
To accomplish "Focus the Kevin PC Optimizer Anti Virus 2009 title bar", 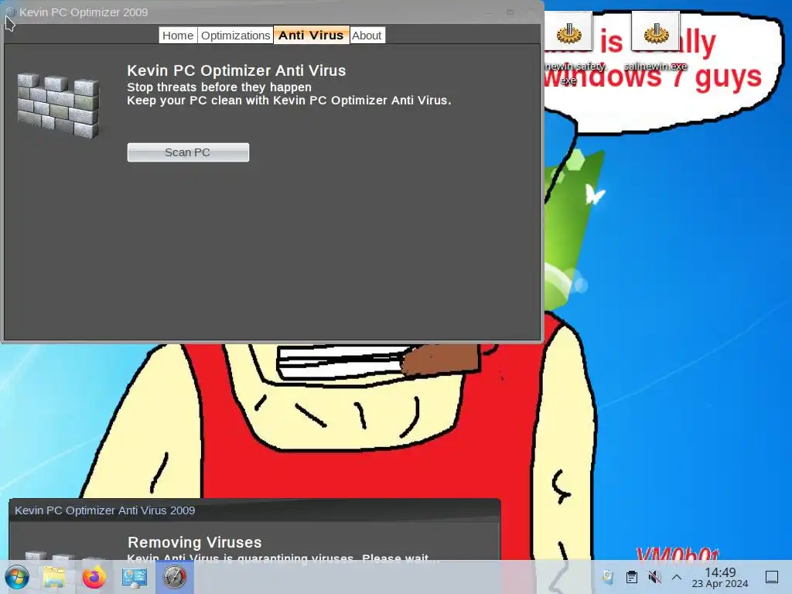I will point(254,510).
